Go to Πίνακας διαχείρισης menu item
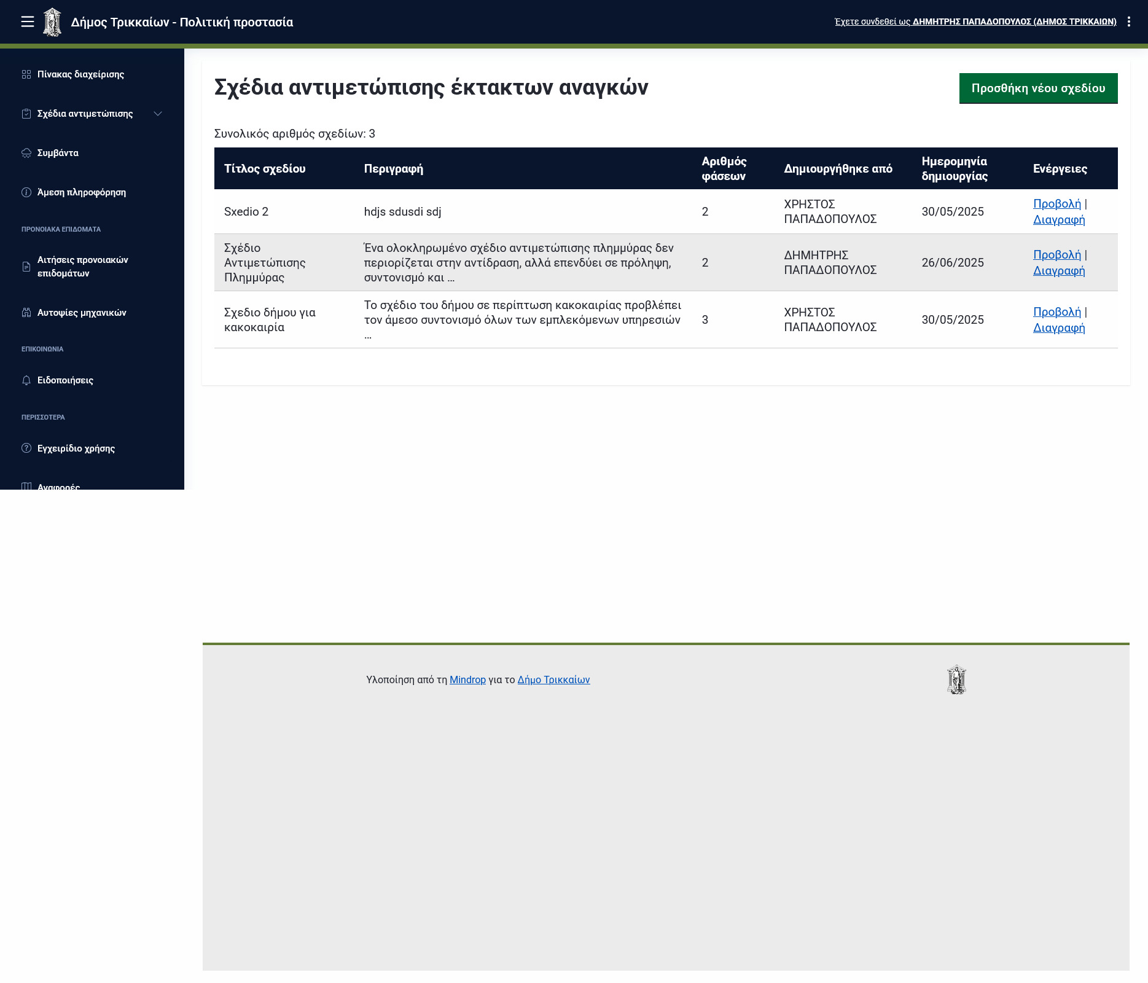The height and width of the screenshot is (983, 1148). 80,74
